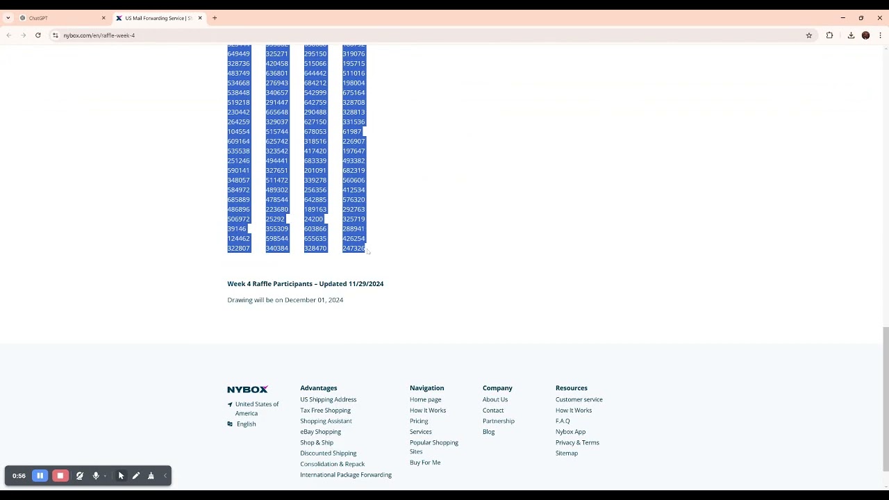889x500 pixels.
Task: Toggle webcam off in recorder toolbar
Action: click(x=80, y=476)
